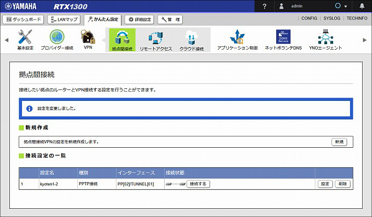Click the 接続設定の一覧 section heading
Viewport: 372px width, 217px height.
pos(45,155)
